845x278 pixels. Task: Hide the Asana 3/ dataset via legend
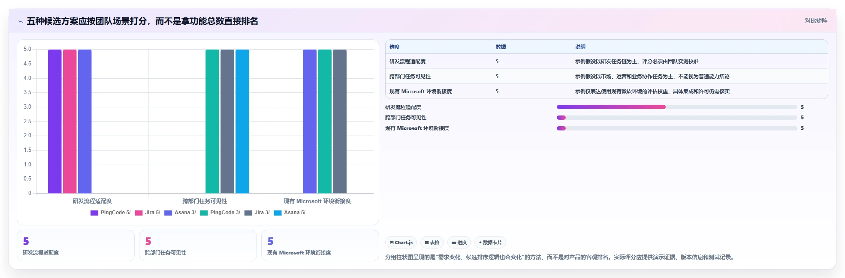[x=180, y=213]
